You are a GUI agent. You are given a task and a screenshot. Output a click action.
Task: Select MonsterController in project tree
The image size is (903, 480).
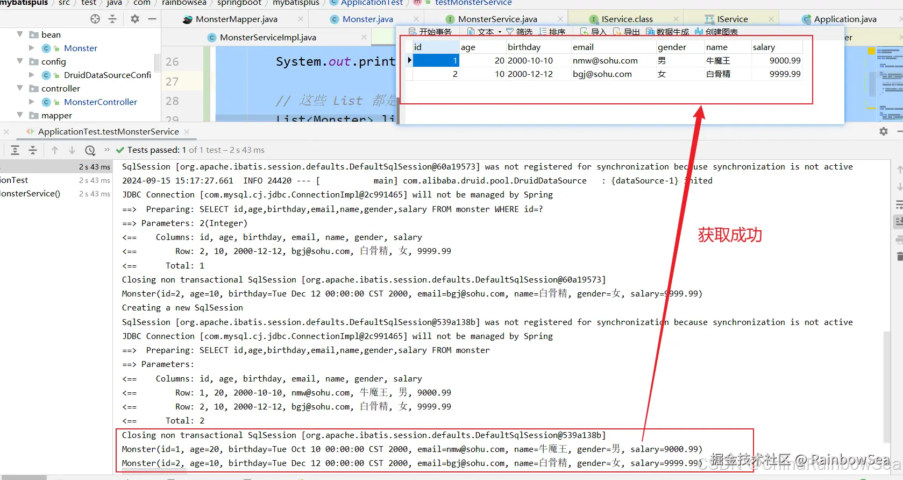click(101, 102)
